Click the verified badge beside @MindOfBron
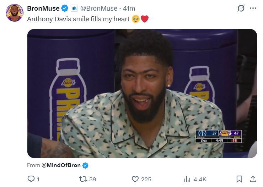 coord(85,165)
